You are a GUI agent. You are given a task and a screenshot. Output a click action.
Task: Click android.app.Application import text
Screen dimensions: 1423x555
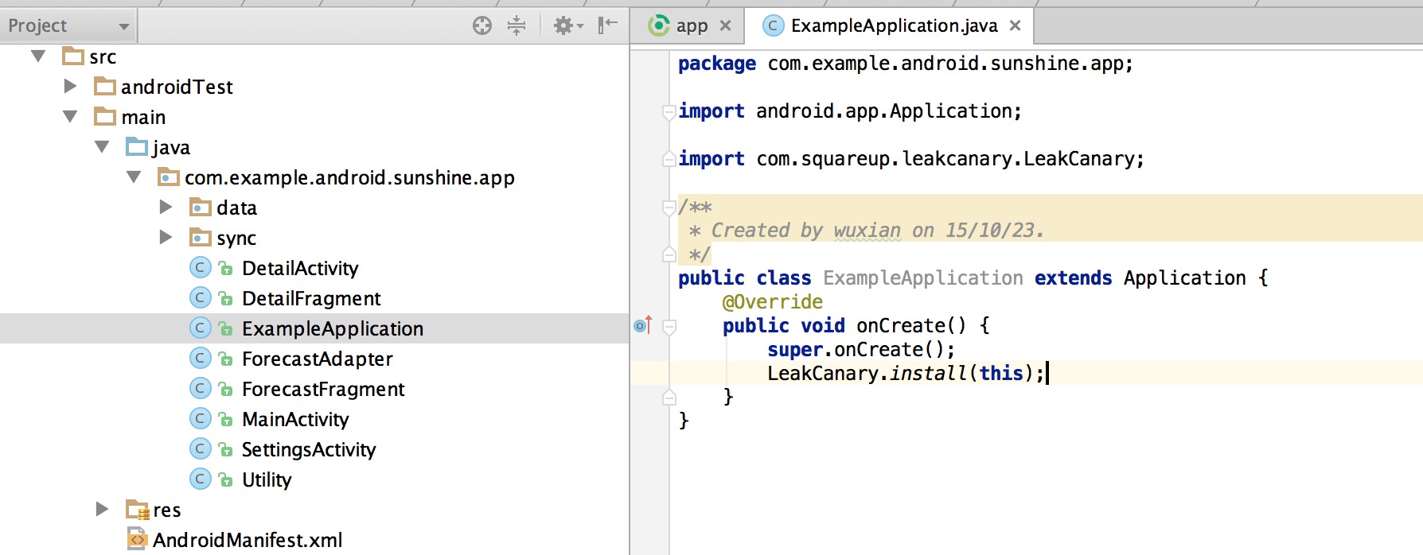point(888,111)
